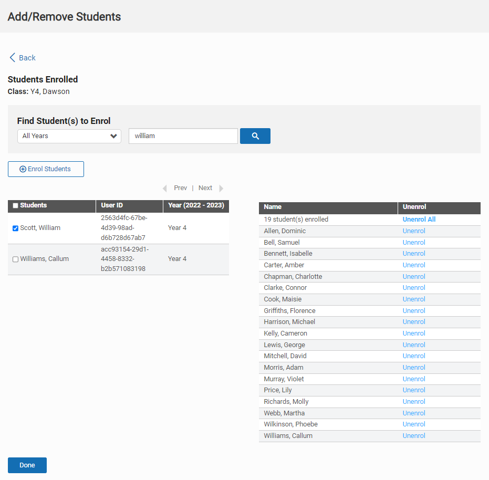Image resolution: width=489 pixels, height=480 pixels.
Task: Unenrol Harrison, Michael
Action: (x=414, y=321)
